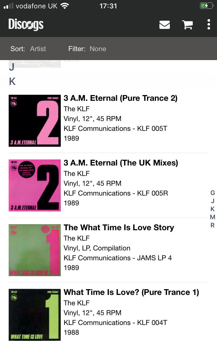Select black cover with pink 2 thumbnail
Image resolution: width=217 pixels, height=342 pixels.
(35, 121)
